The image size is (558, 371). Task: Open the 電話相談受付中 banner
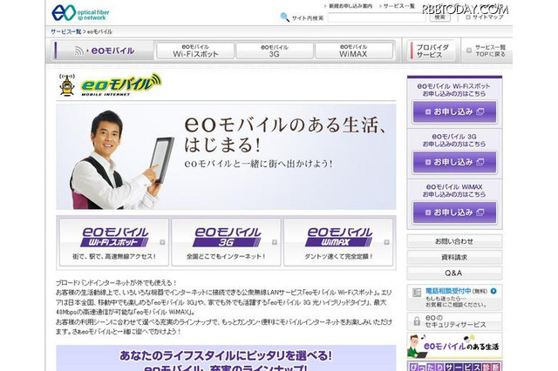tap(454, 297)
